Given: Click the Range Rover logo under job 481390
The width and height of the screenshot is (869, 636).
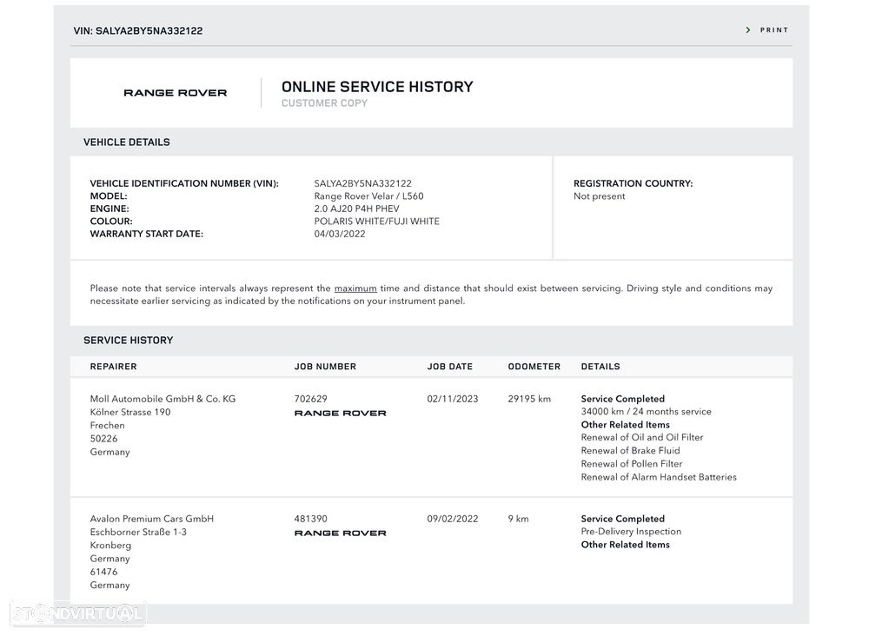Looking at the screenshot, I should [x=340, y=533].
